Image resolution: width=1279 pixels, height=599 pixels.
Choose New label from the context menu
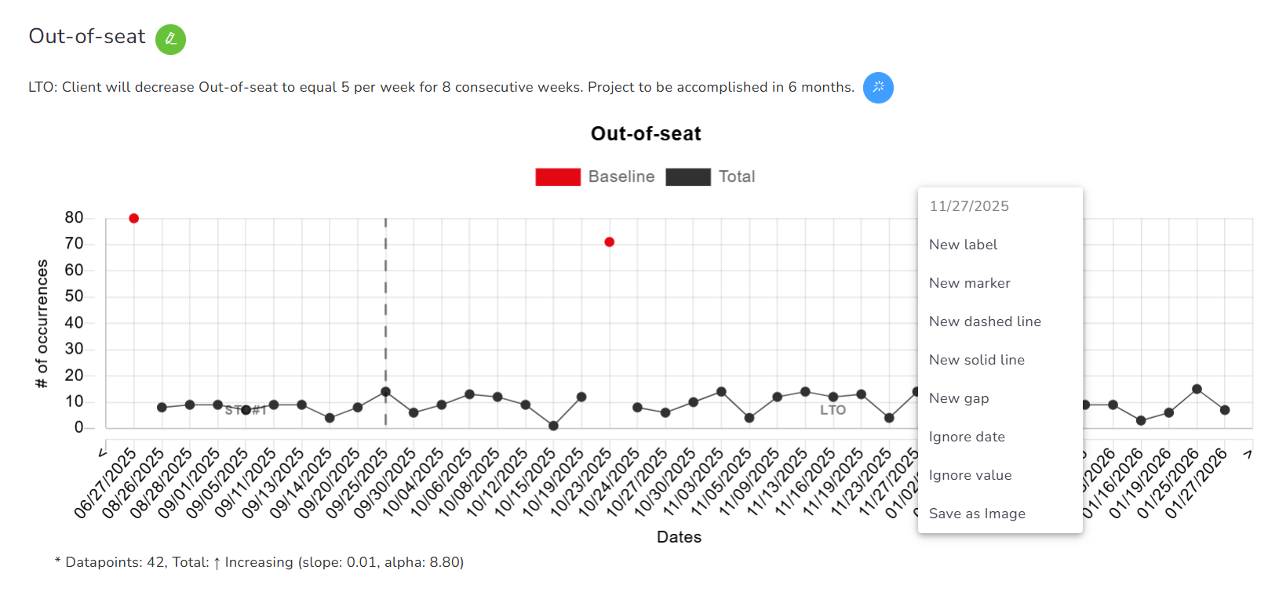coord(963,245)
